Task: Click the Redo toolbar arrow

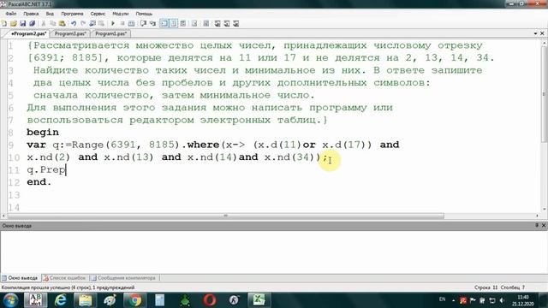Action: (83, 23)
